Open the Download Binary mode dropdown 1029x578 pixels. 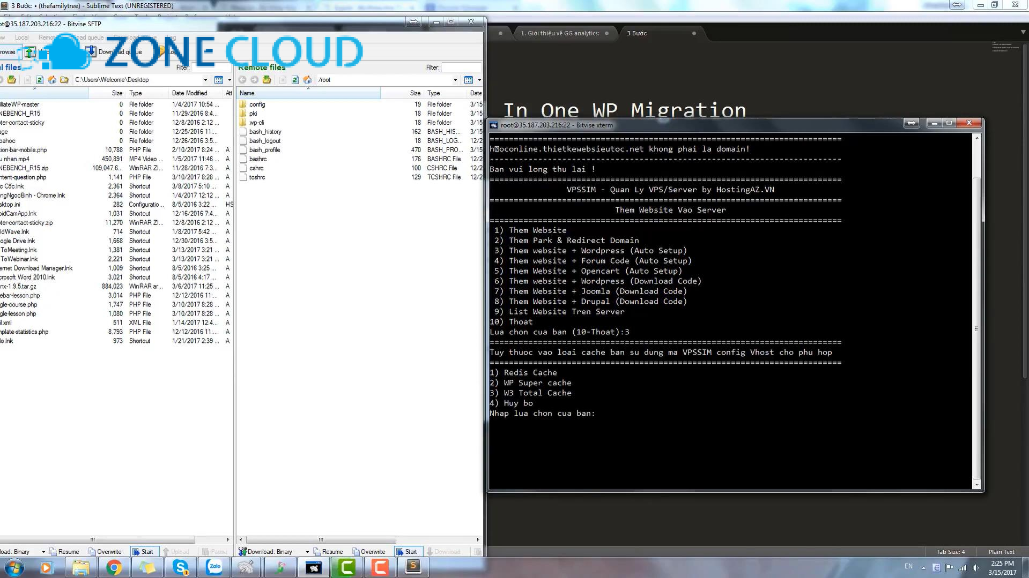click(307, 552)
